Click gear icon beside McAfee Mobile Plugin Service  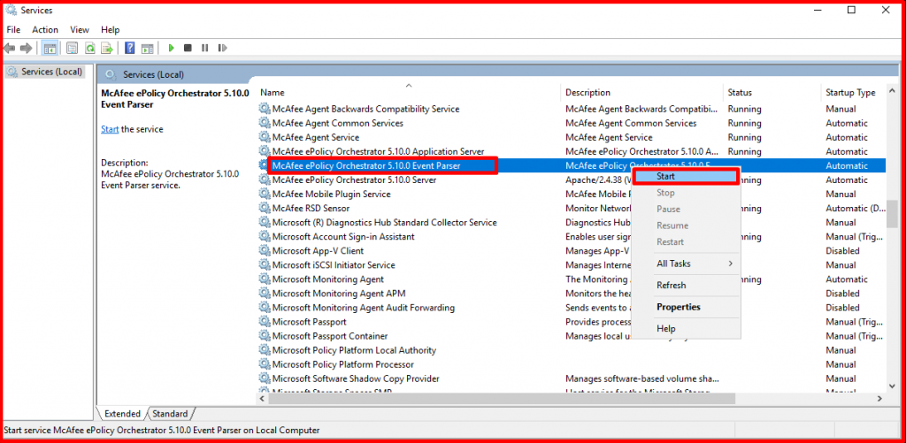[x=264, y=194]
